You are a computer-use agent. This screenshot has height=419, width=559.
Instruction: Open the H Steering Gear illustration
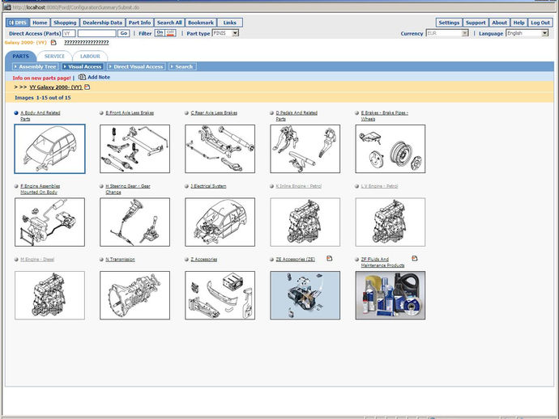[x=134, y=222]
